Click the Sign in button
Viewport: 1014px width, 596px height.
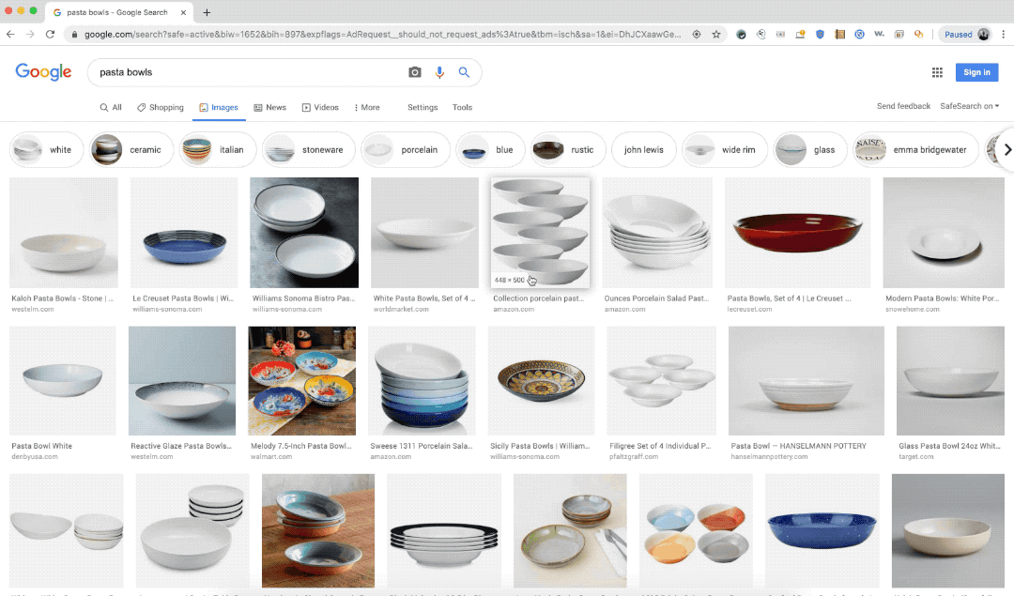click(x=976, y=72)
